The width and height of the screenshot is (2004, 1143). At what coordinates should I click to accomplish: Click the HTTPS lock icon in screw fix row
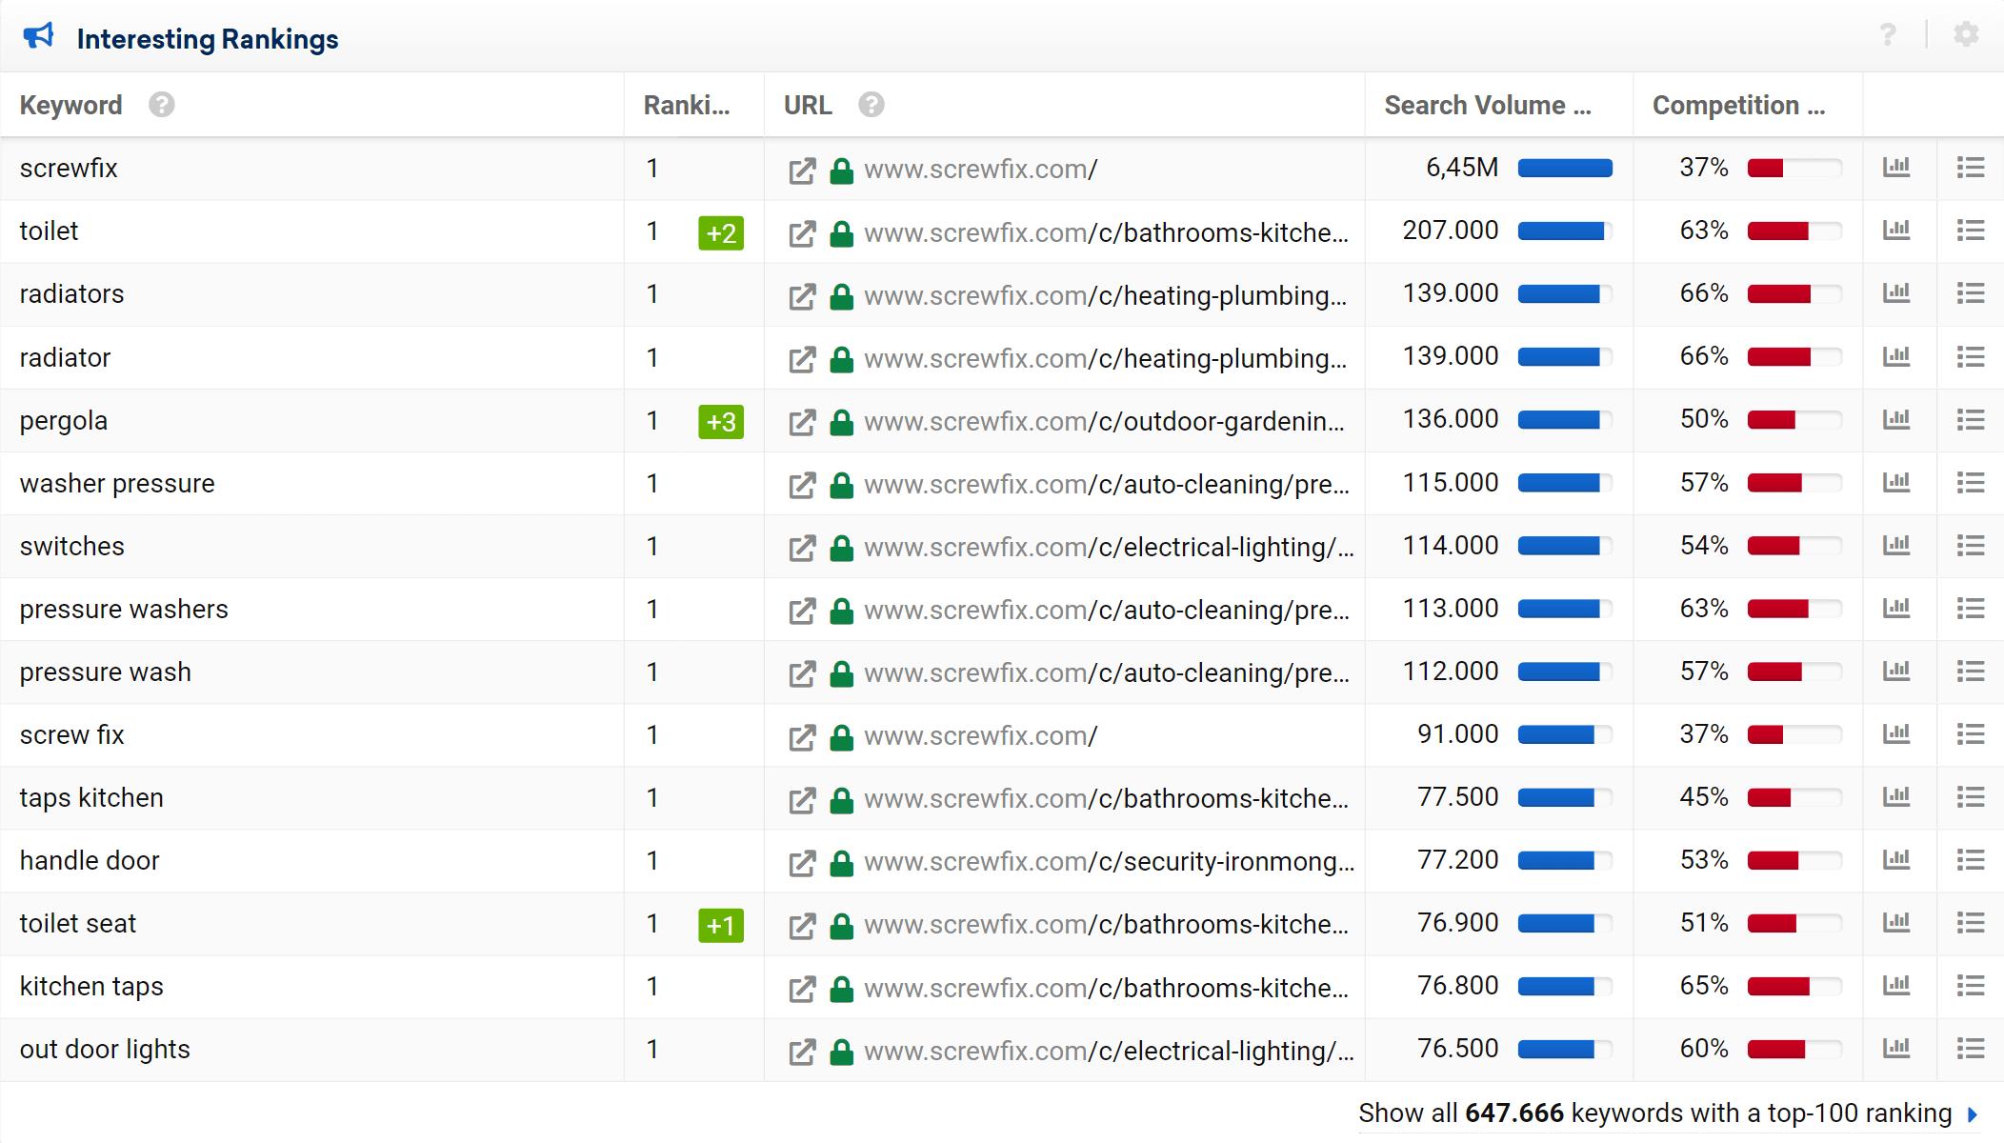(x=841, y=736)
